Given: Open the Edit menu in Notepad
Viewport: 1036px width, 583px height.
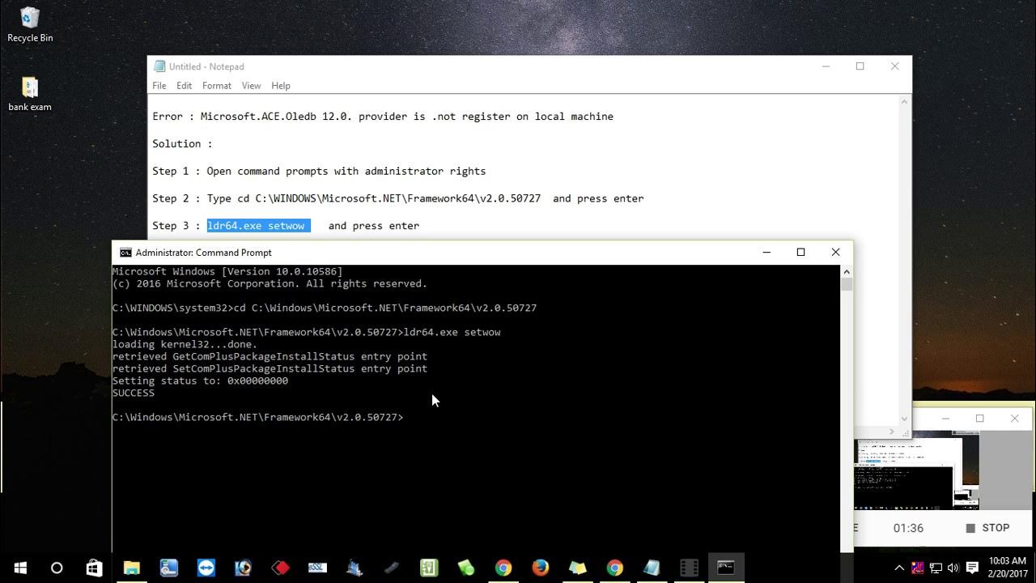Looking at the screenshot, I should [185, 86].
